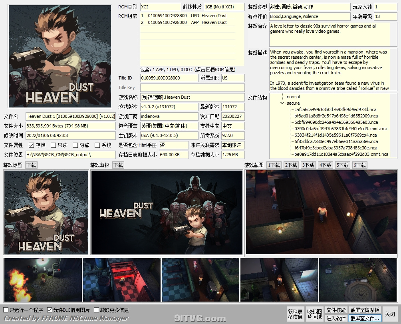Image resolution: width=401 pixels, height=324 pixels.
Task: Enable the 只读 read-only checkbox
Action: pos(54,145)
